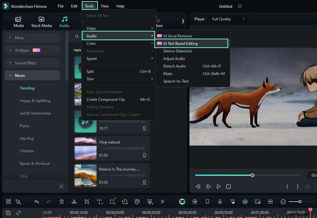The image size is (317, 218).
Task: Click the Text tool icon in timeline toolbar
Action: pyautogui.click(x=99, y=202)
